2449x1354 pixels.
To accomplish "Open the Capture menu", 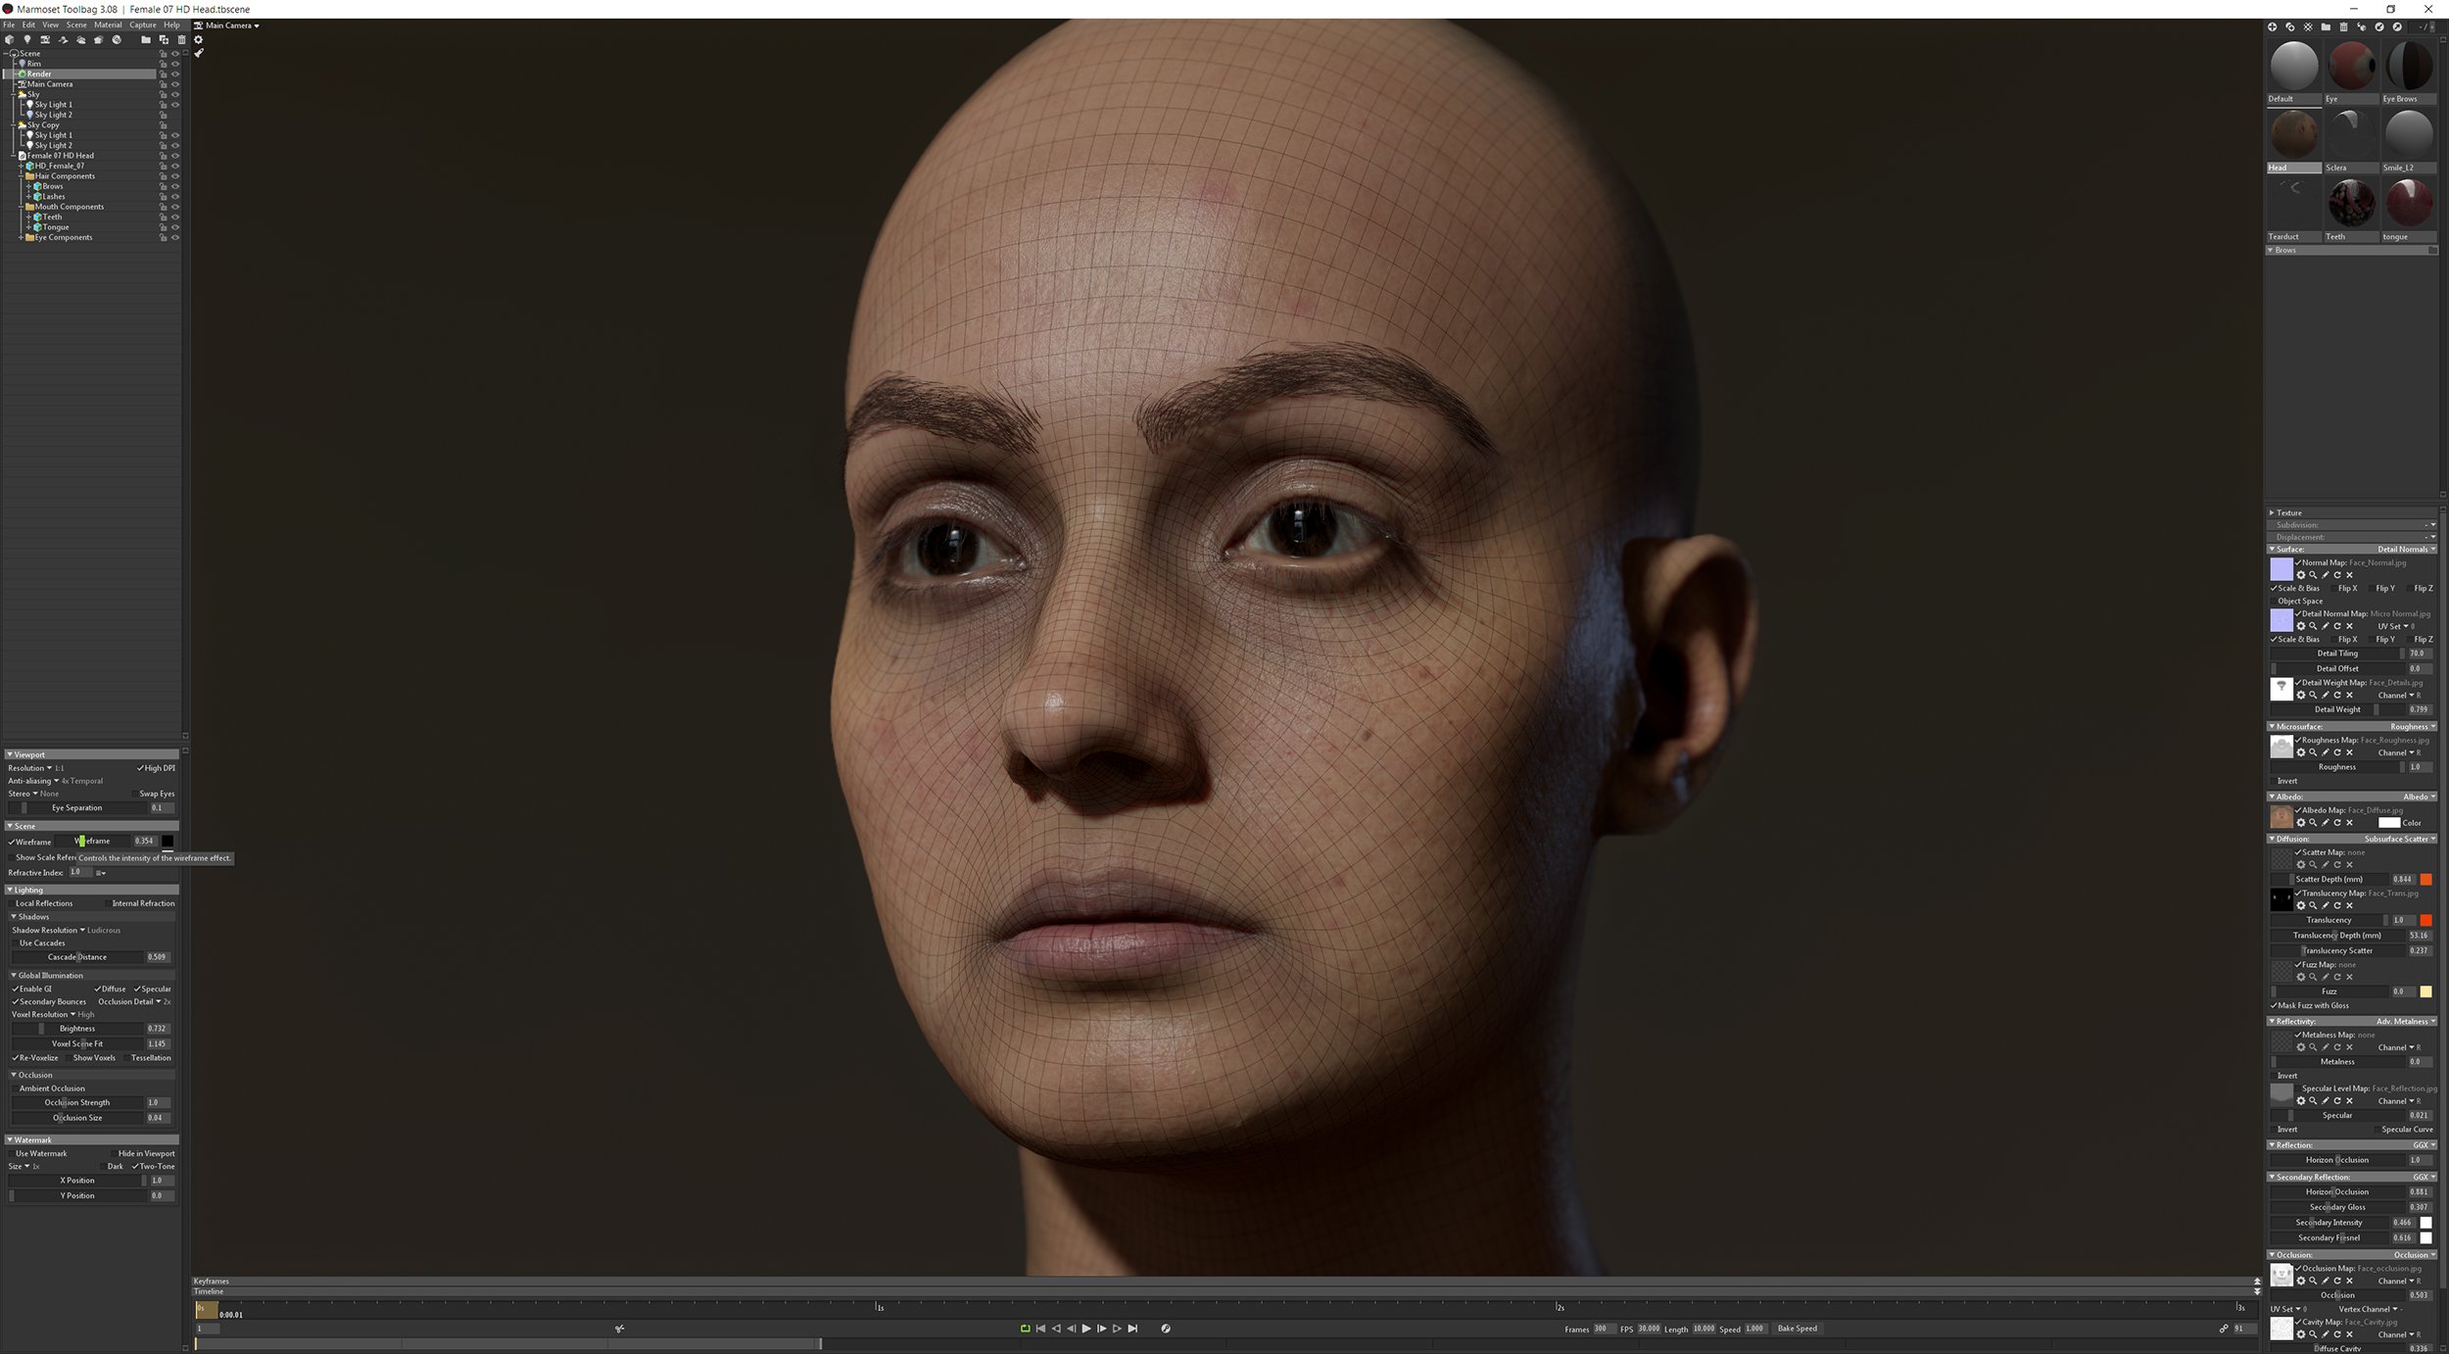I will [x=143, y=24].
